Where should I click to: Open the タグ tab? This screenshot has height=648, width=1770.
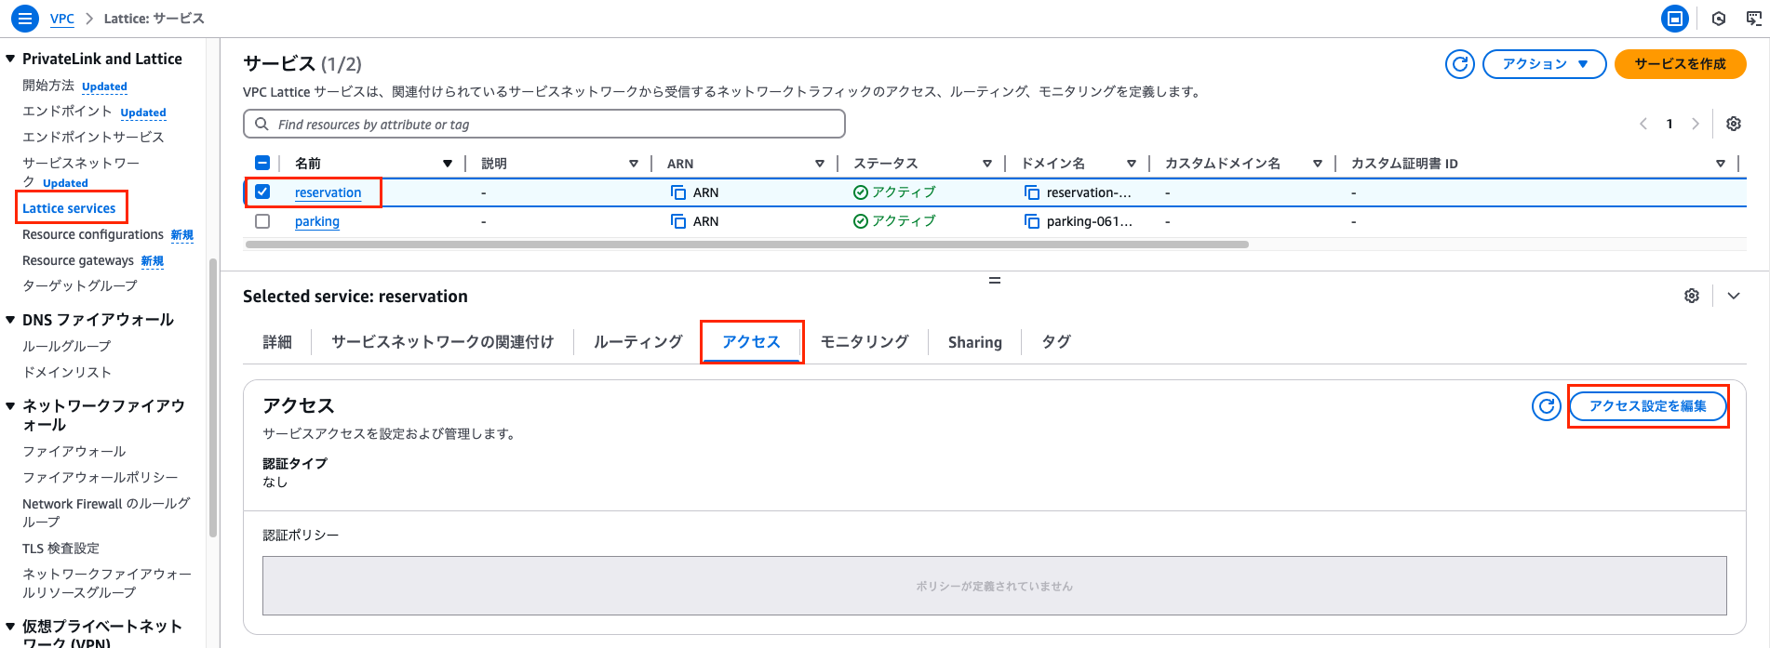click(x=1056, y=342)
